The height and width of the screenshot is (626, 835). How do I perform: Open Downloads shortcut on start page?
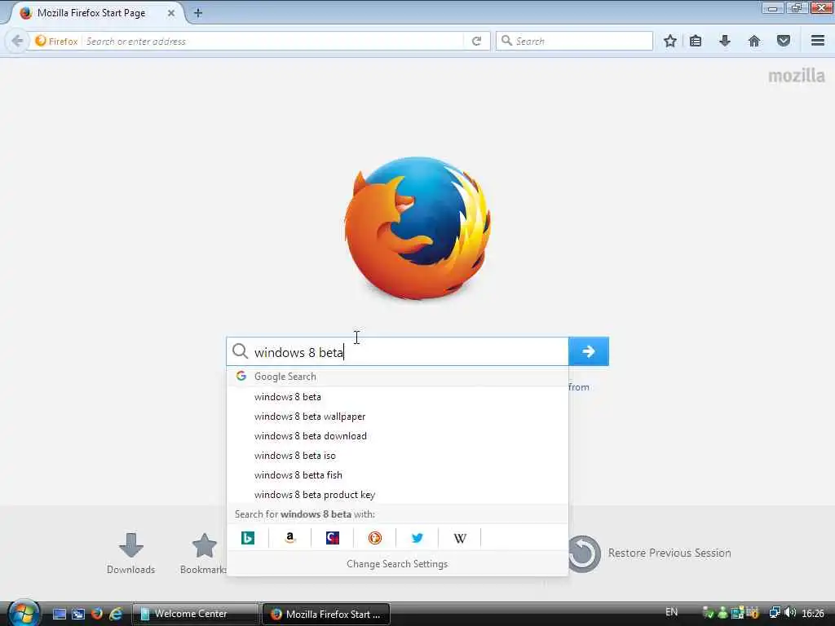(130, 553)
